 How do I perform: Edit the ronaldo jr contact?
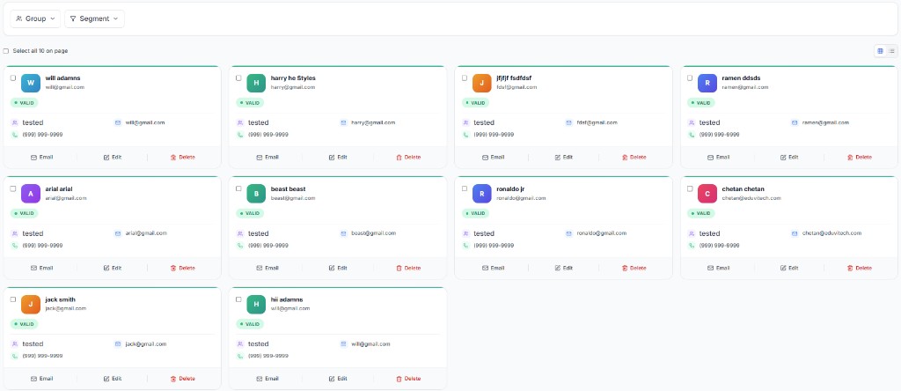564,268
